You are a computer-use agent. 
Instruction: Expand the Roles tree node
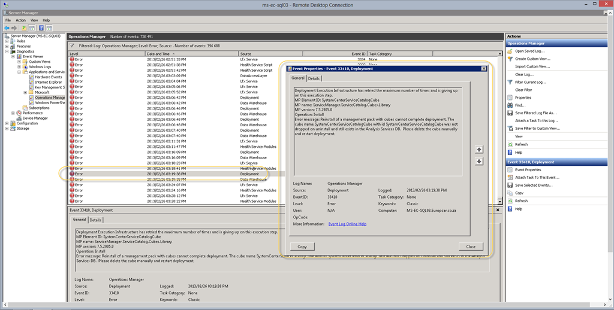(x=7, y=41)
